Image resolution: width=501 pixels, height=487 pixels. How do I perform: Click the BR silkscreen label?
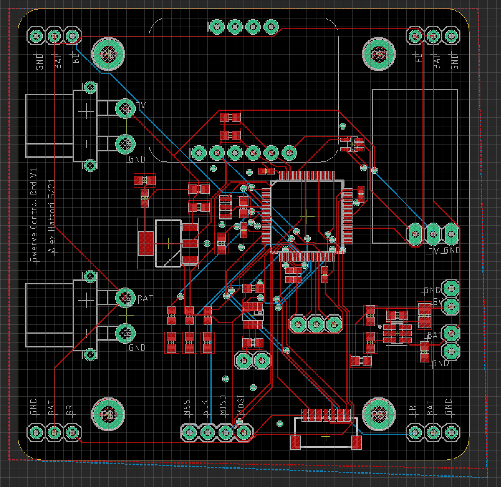tap(70, 410)
